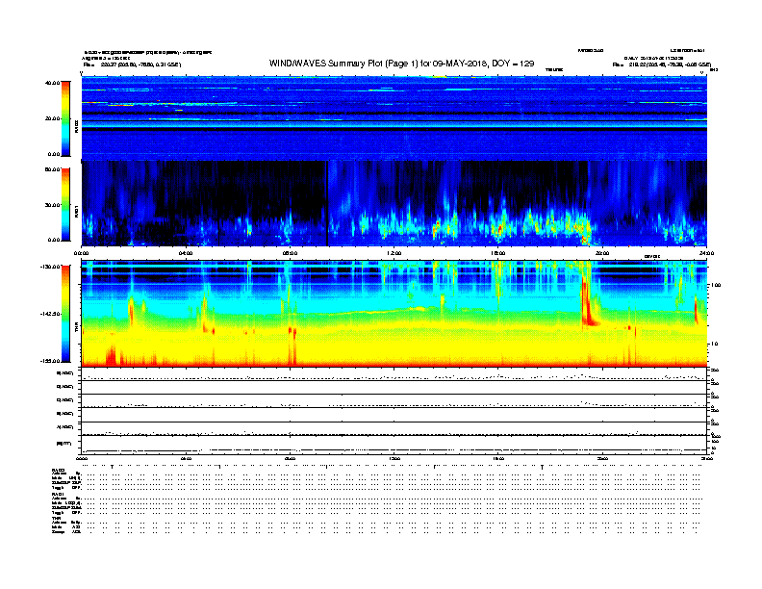Click the top-left header text above the RAD2 panel
Viewport: 762px width, 589px height.
click(x=148, y=58)
